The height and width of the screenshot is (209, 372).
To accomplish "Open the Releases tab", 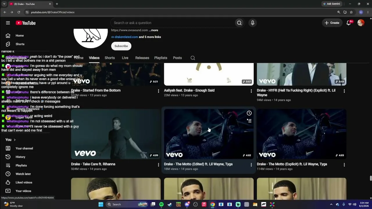I will pyautogui.click(x=142, y=58).
